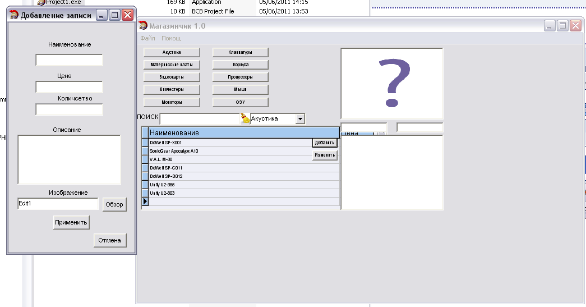Image resolution: width=586 pixels, height=307 pixels.
Task: Choose the Процессоры category button
Action: click(240, 77)
